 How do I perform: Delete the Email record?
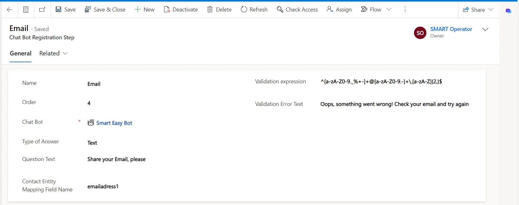tap(219, 10)
